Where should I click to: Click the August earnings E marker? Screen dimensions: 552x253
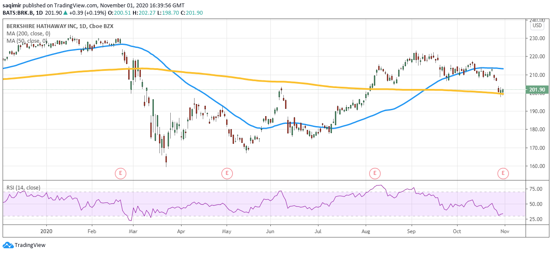[375, 173]
